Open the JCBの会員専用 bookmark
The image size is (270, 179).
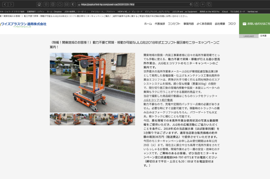[76, 12]
